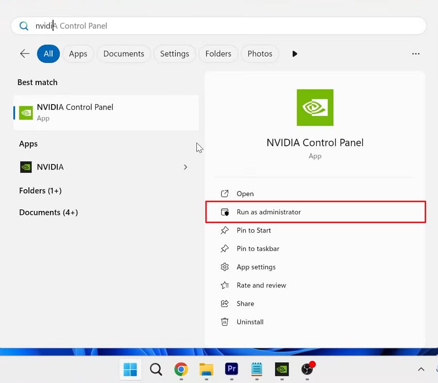Click the NVIDIA app icon under Apps
438x383 pixels.
pyautogui.click(x=25, y=167)
